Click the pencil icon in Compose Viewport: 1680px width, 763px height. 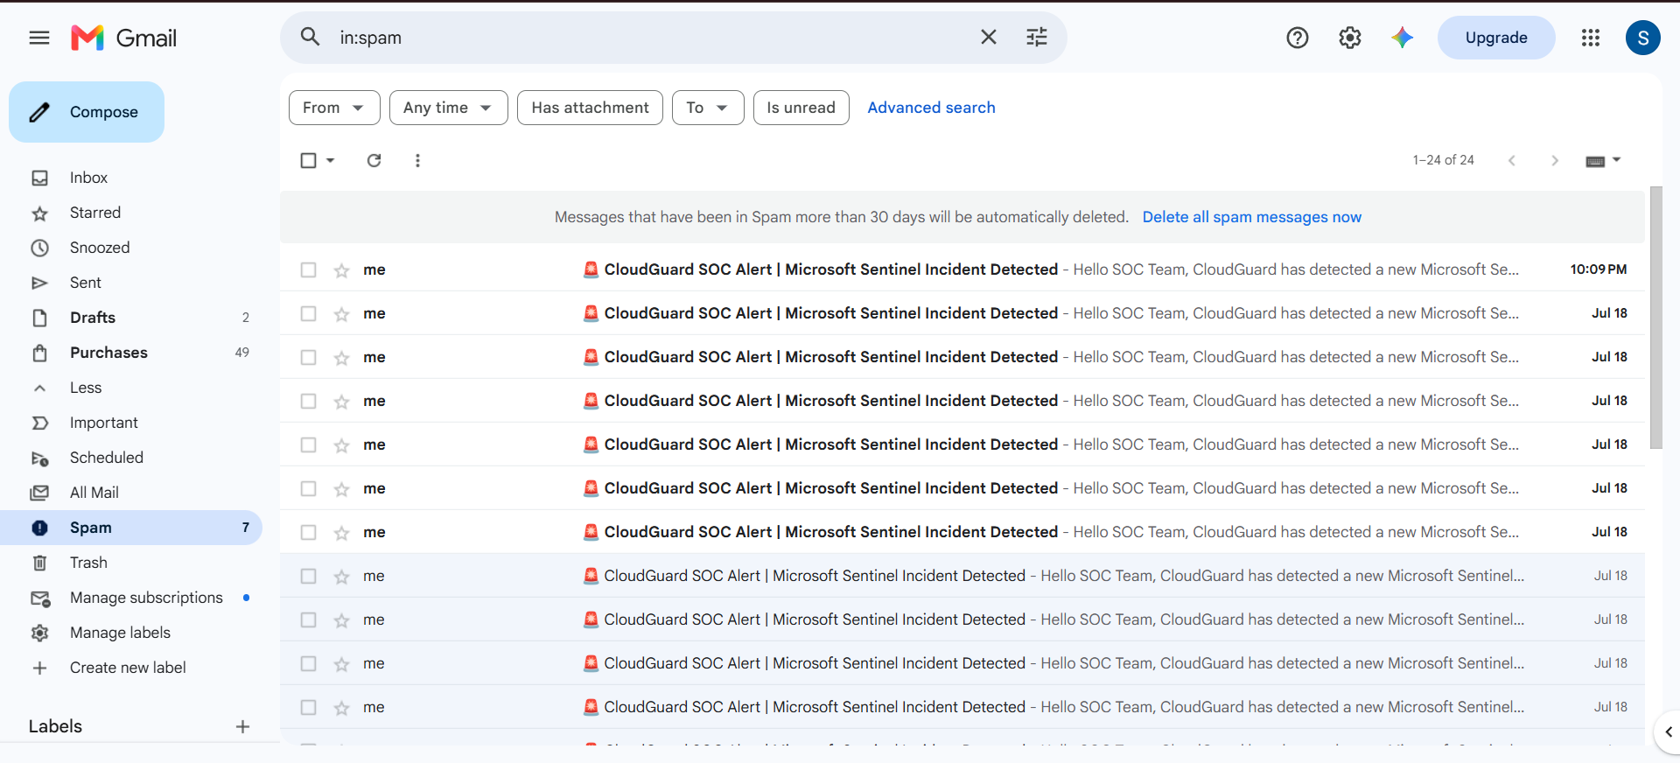coord(39,112)
